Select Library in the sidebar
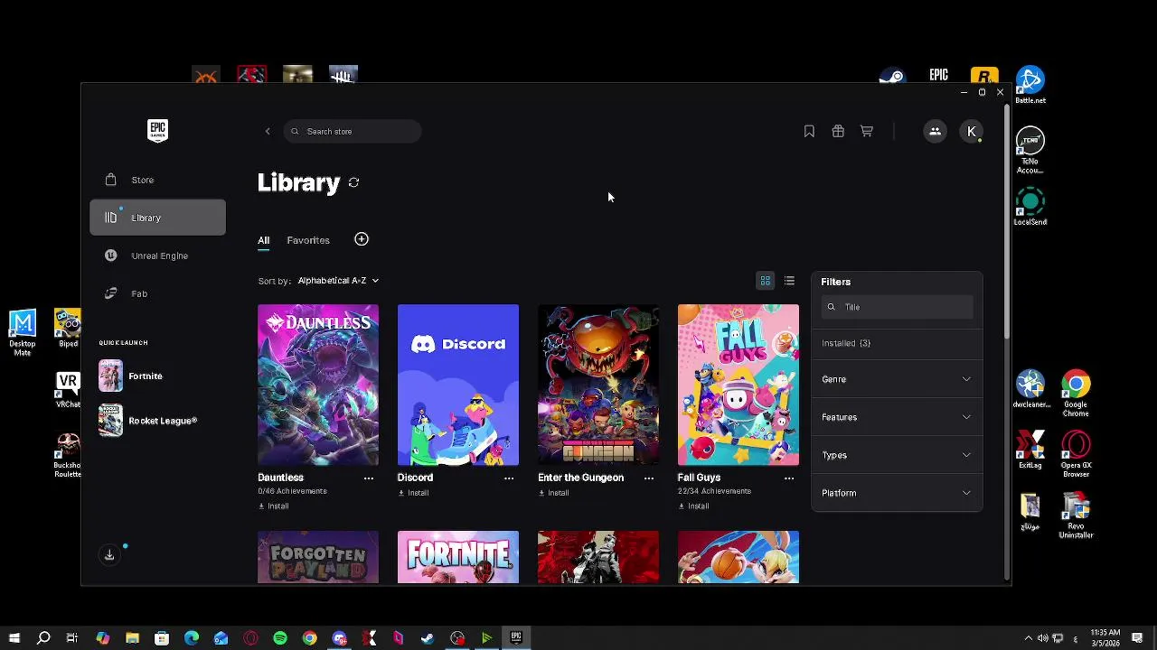1157x650 pixels. pyautogui.click(x=157, y=218)
